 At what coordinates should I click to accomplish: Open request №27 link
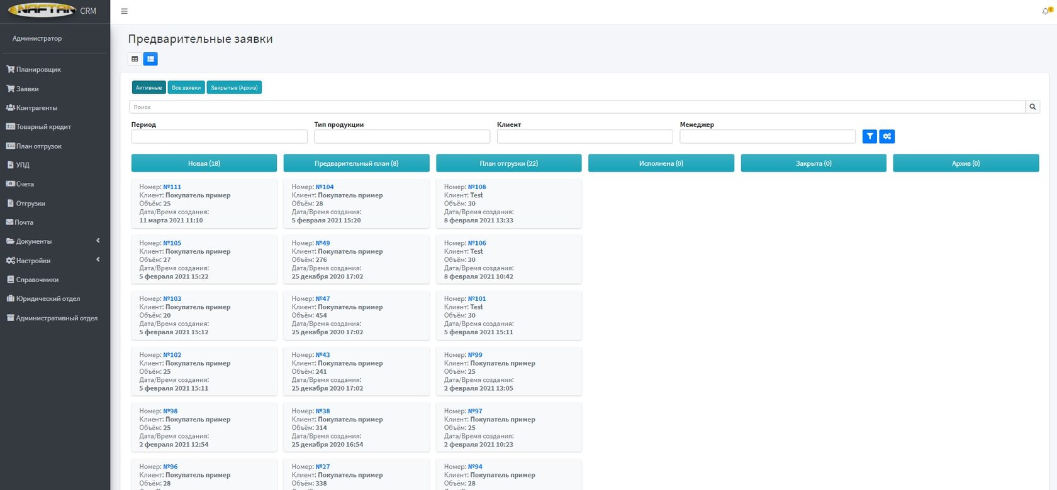[x=323, y=467]
